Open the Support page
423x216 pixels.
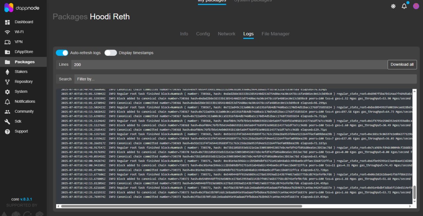pyautogui.click(x=21, y=131)
